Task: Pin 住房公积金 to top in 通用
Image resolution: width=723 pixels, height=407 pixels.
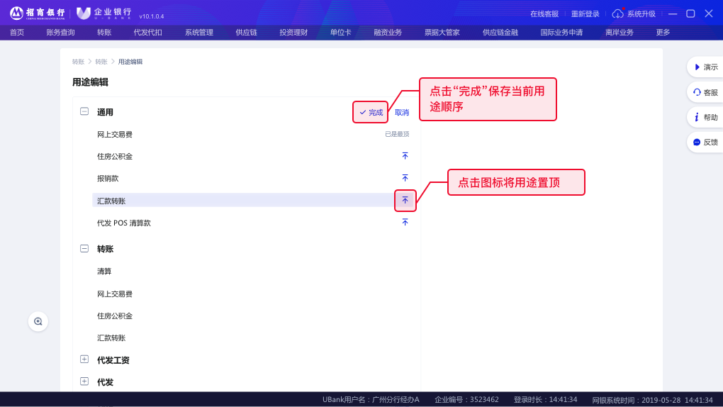Action: click(x=405, y=156)
